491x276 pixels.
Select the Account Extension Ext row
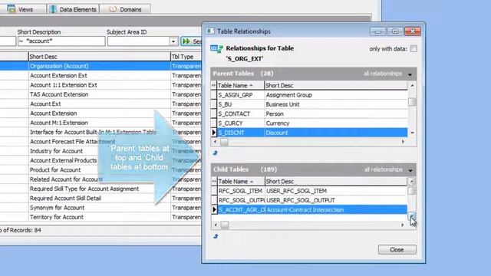tap(101, 75)
